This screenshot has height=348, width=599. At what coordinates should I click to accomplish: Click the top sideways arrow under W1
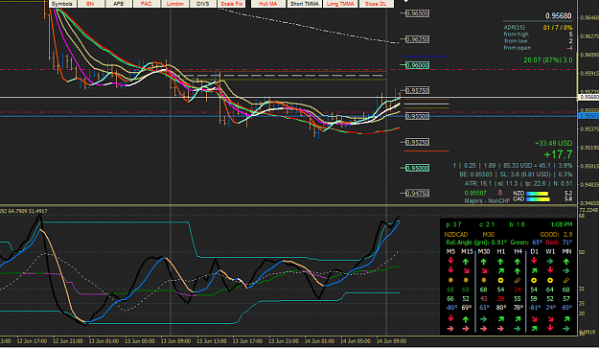550,262
